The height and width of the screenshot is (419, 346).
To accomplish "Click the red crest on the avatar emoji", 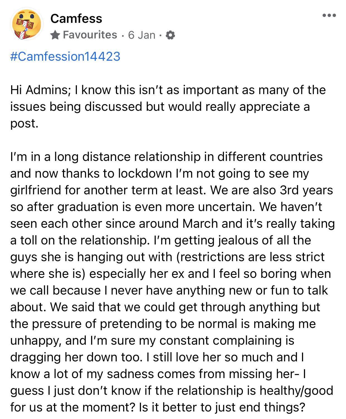I will click(x=27, y=27).
